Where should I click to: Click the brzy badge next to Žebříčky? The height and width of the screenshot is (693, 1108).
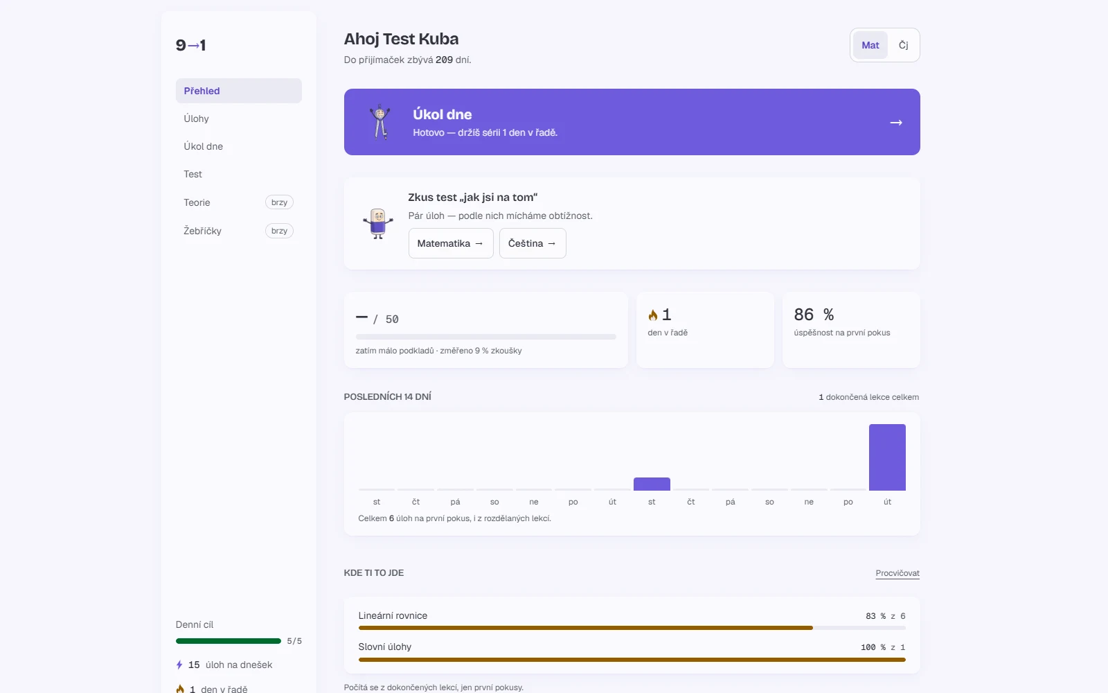pyautogui.click(x=279, y=231)
